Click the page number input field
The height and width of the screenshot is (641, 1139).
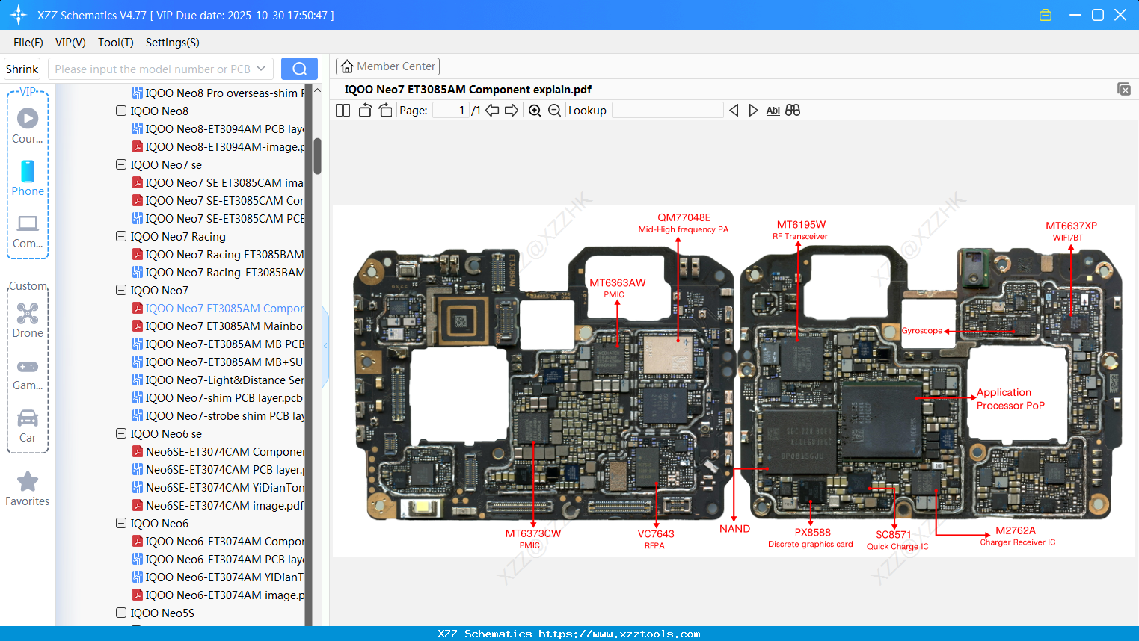click(x=449, y=110)
